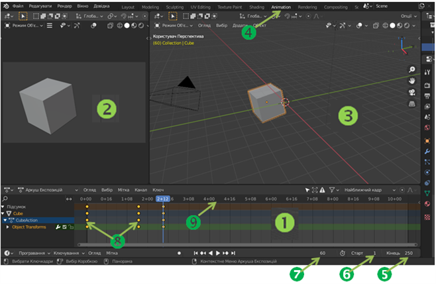Open Огляд menu in right viewport
Viewport: 436px width, 284px height.
coord(204,26)
